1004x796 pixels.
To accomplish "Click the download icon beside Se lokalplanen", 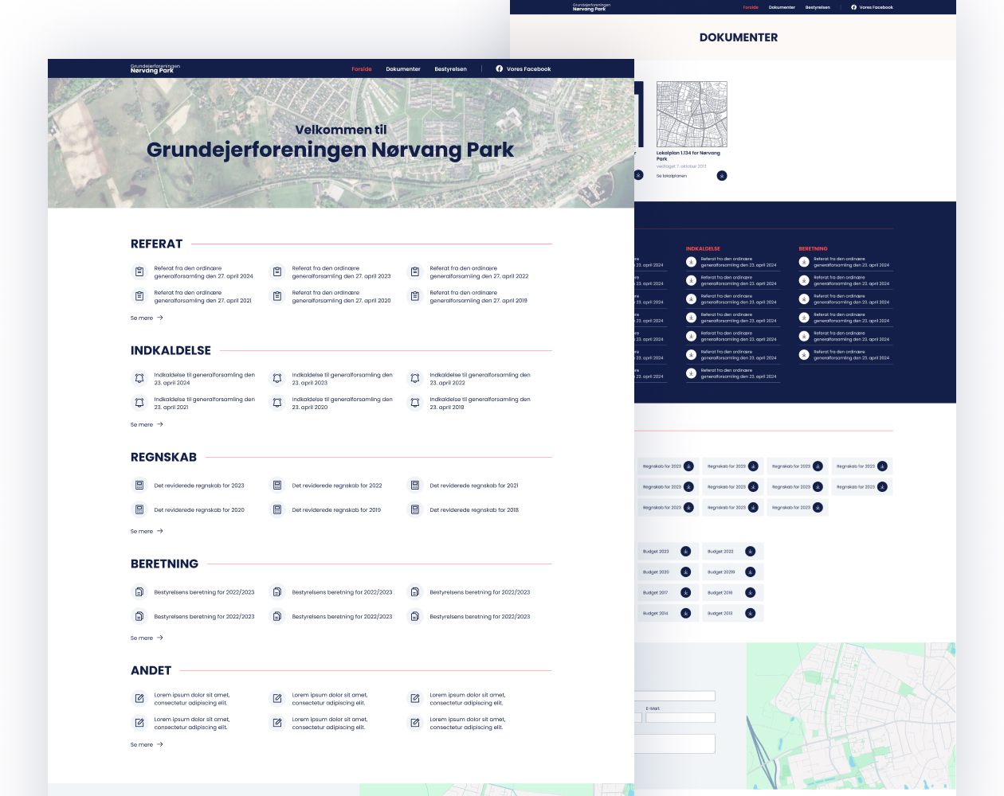I will (x=722, y=176).
